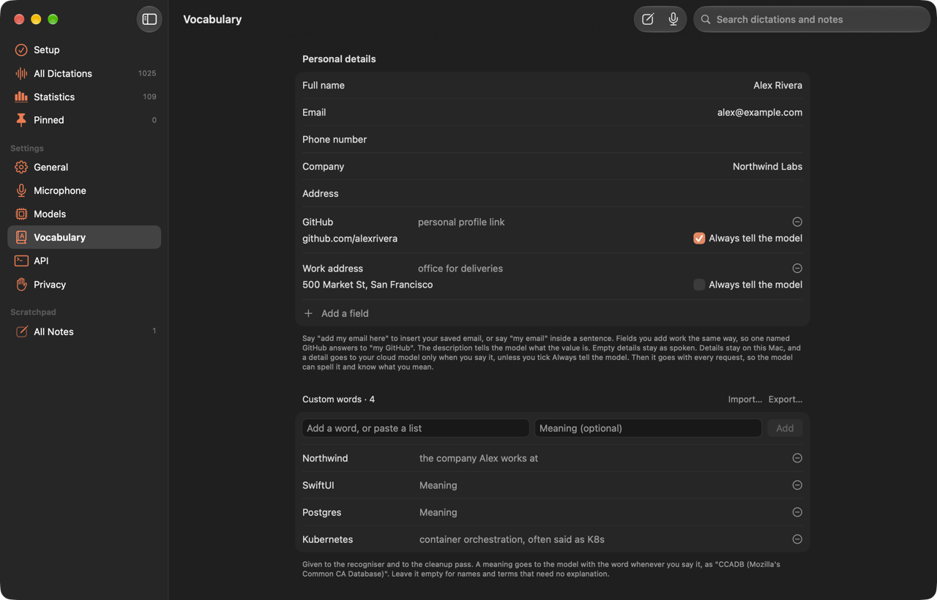Click the Setup checkmark icon

pyautogui.click(x=21, y=50)
